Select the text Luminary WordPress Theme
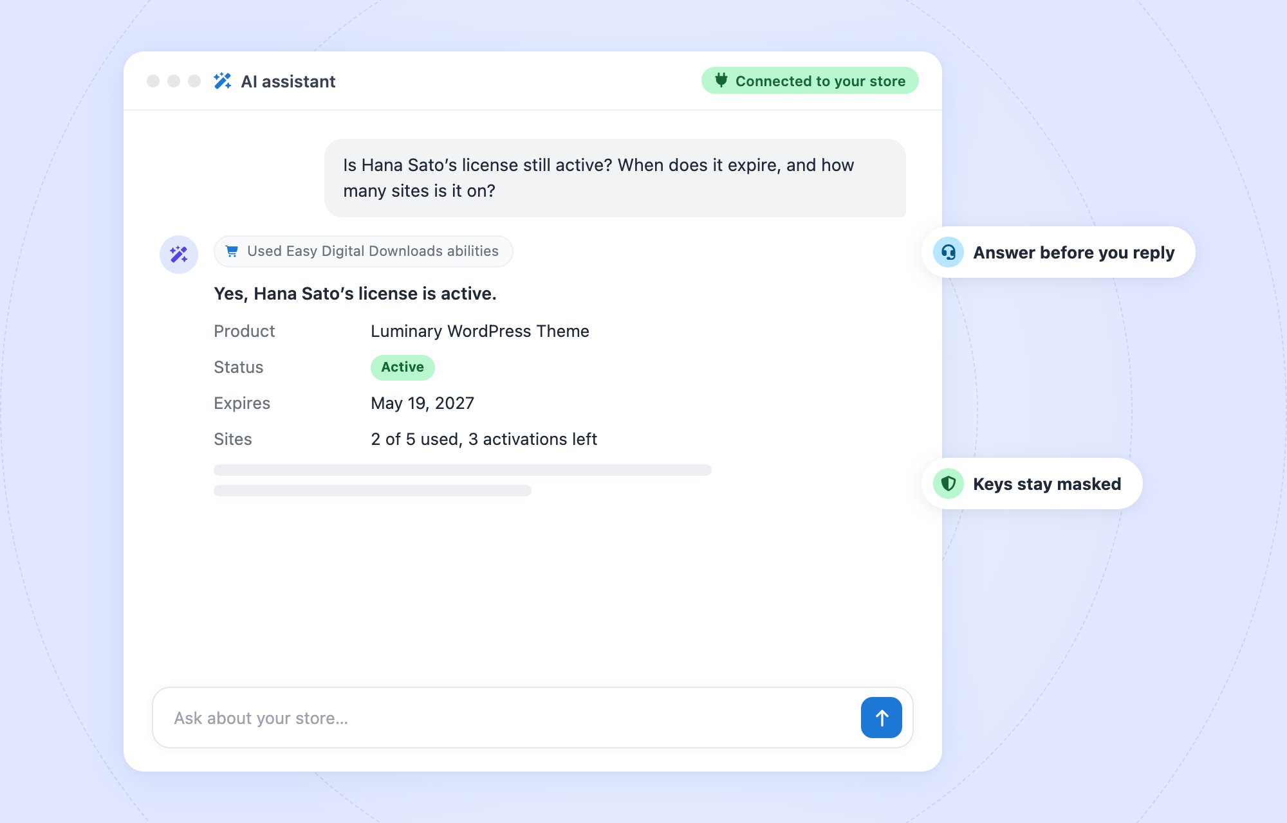1287x823 pixels. [x=479, y=331]
